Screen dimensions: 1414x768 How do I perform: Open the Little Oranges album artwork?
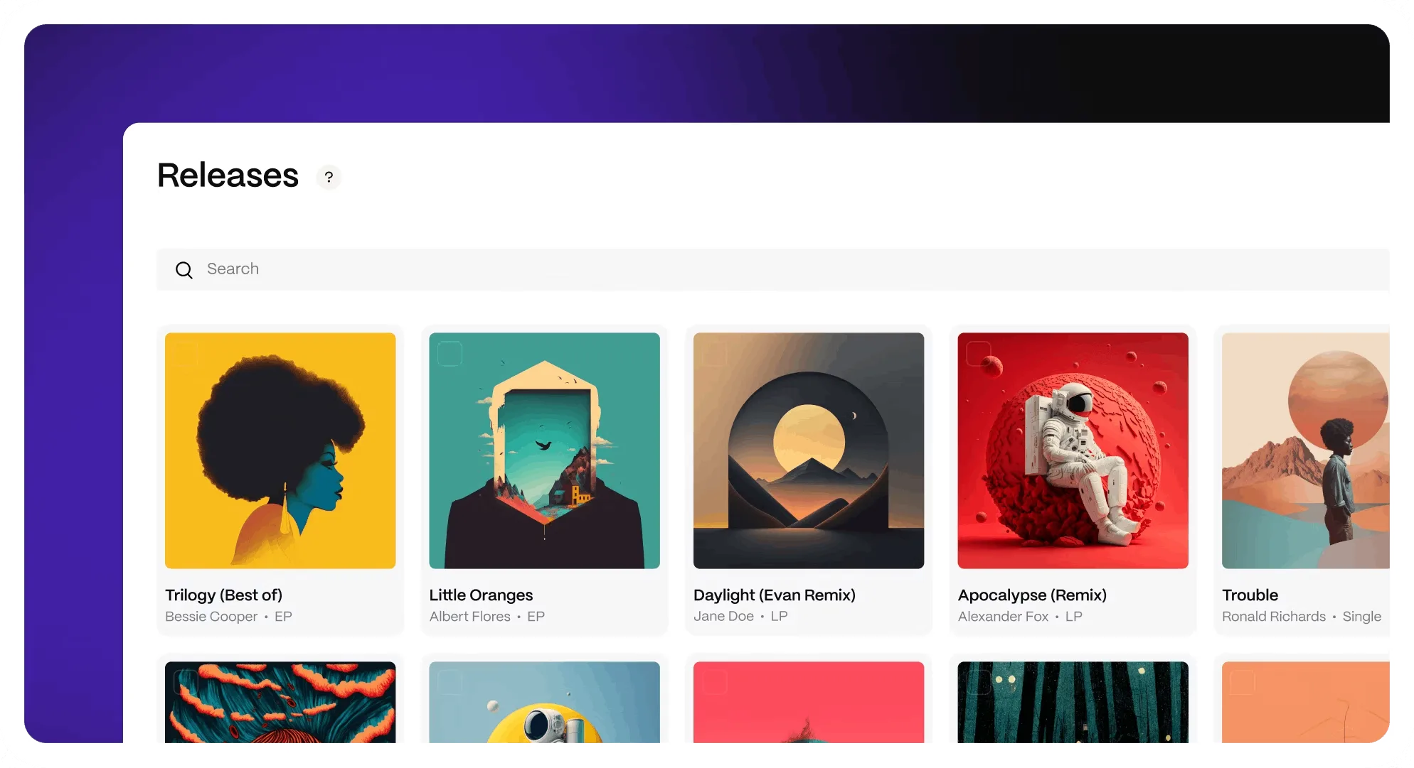(545, 450)
